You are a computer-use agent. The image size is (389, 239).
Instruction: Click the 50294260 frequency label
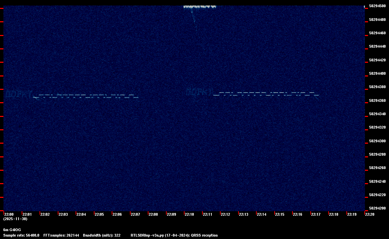[x=377, y=168]
